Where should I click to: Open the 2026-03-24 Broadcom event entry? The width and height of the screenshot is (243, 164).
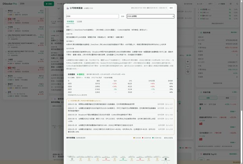tap(120, 115)
